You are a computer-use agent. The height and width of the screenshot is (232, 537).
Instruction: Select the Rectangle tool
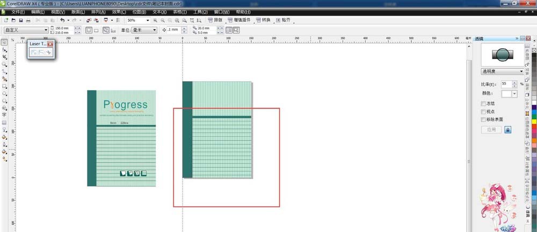pyautogui.click(x=4, y=86)
